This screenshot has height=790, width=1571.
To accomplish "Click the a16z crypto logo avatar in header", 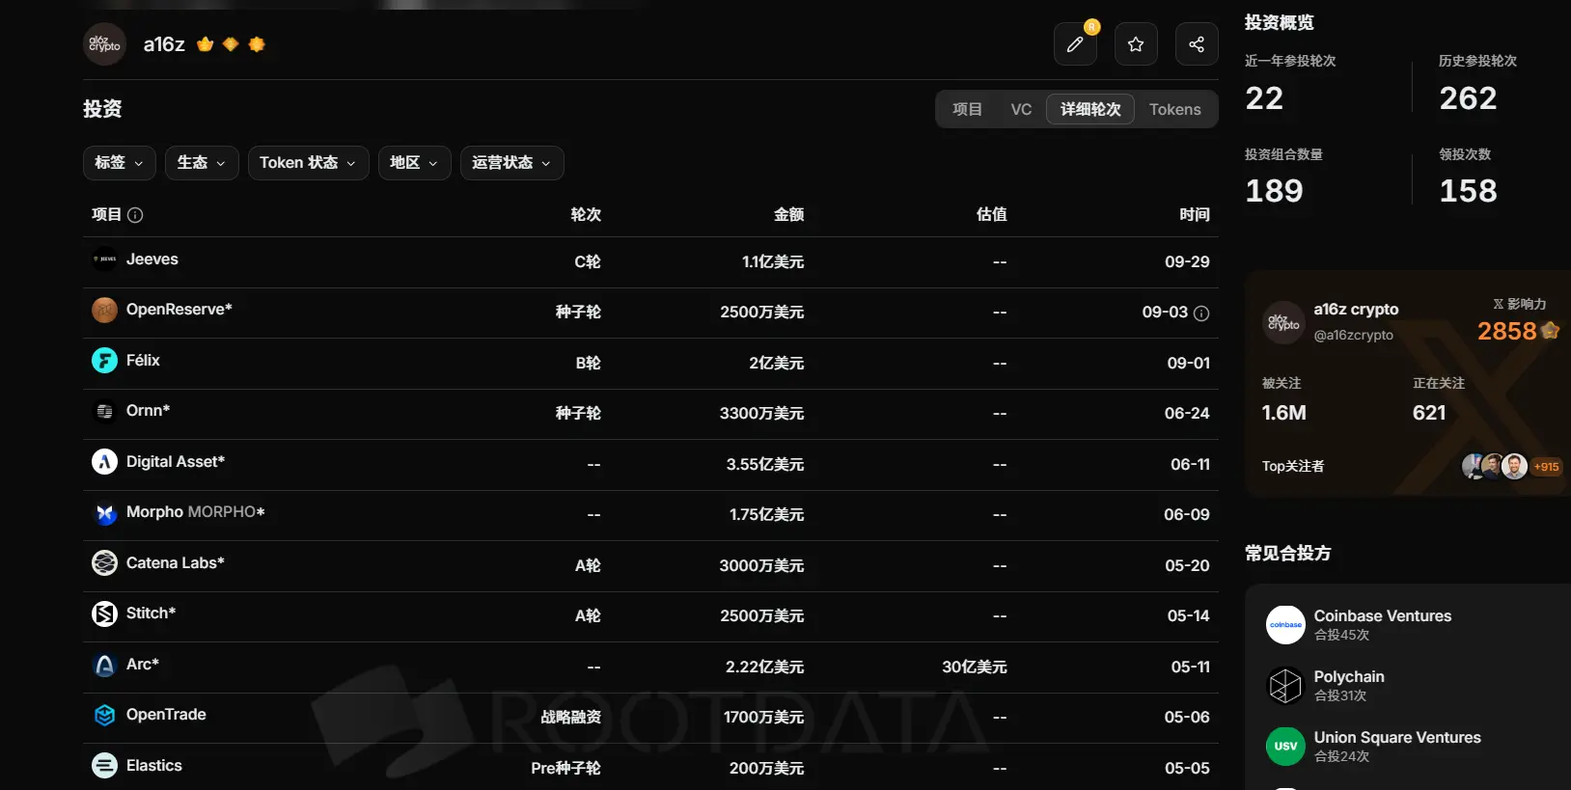I will (104, 44).
